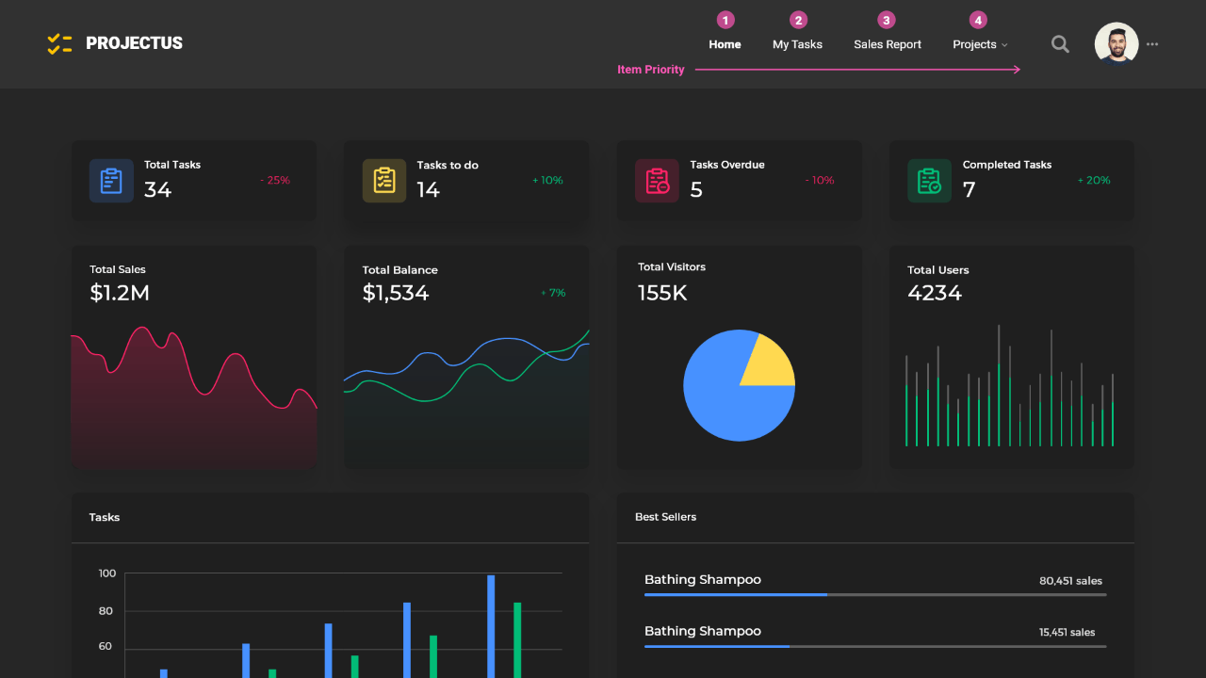The image size is (1206, 678).
Task: Open the search magnifier icon
Action: [x=1060, y=44]
